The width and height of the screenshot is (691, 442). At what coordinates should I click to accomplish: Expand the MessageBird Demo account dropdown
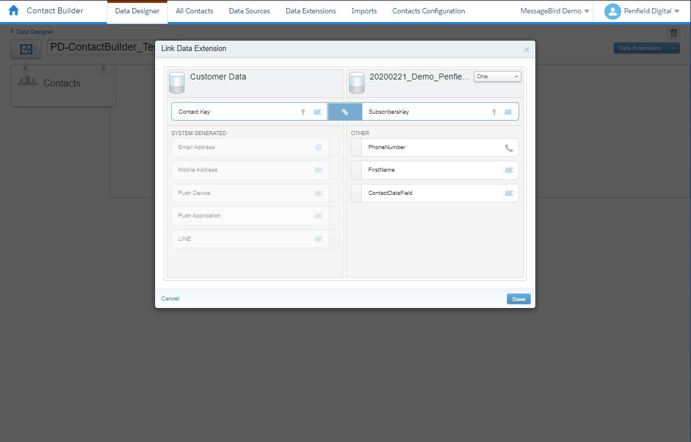click(x=555, y=11)
